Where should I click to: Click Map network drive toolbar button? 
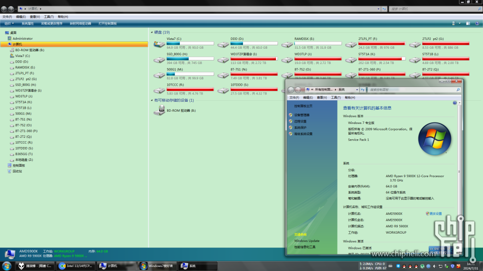pyautogui.click(x=80, y=23)
